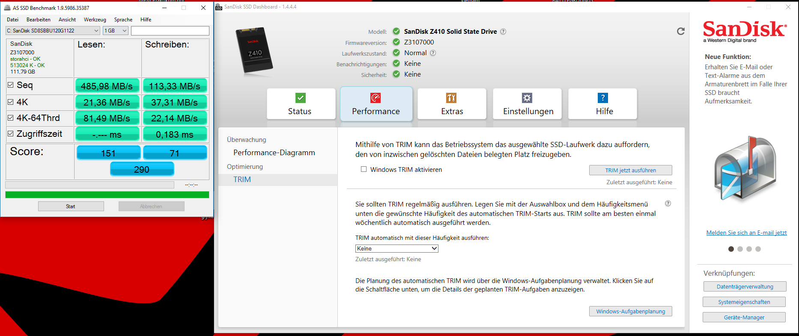Viewport: 799px width, 336px height.
Task: Click total score 290
Action: tap(142, 169)
